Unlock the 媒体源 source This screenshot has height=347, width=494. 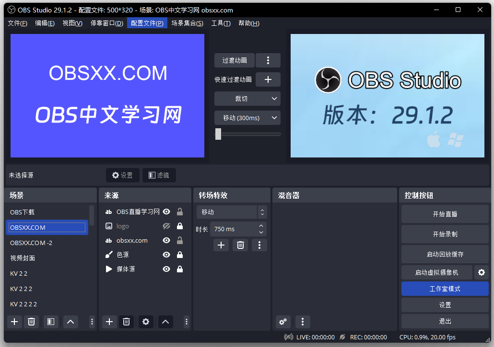tap(180, 269)
